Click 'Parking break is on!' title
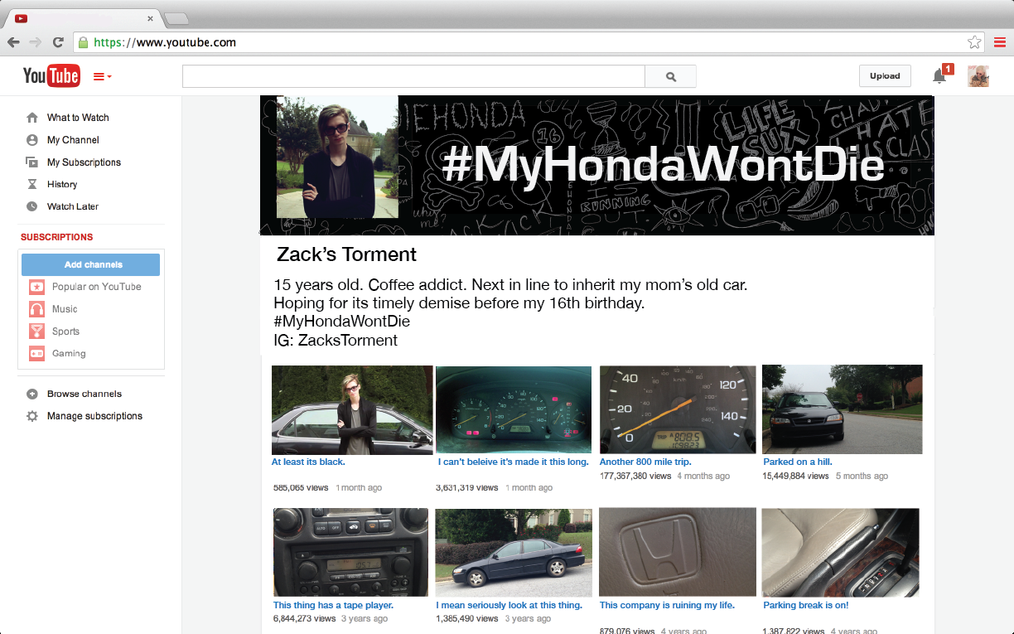 [806, 605]
